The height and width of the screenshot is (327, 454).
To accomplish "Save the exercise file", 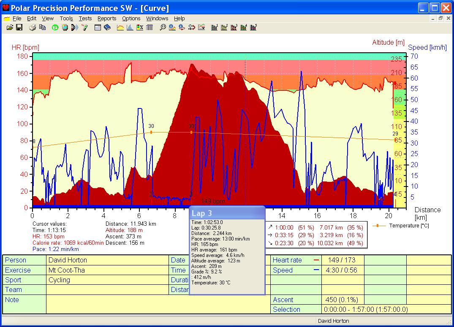I will tap(19, 27).
